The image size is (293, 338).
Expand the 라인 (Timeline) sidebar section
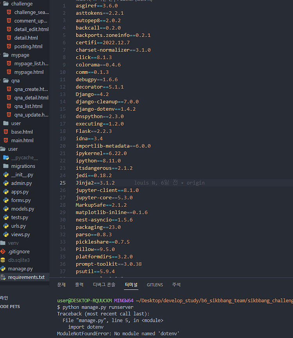point(4,298)
